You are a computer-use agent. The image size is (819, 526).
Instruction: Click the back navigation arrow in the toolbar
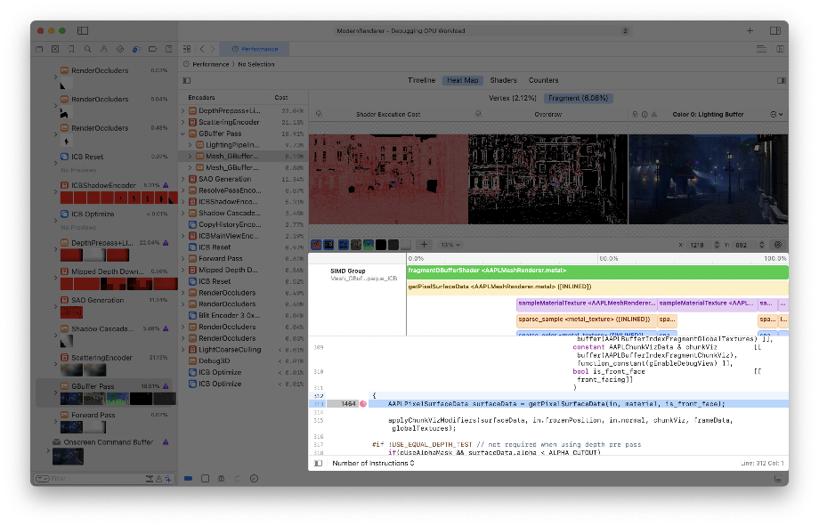pos(200,50)
